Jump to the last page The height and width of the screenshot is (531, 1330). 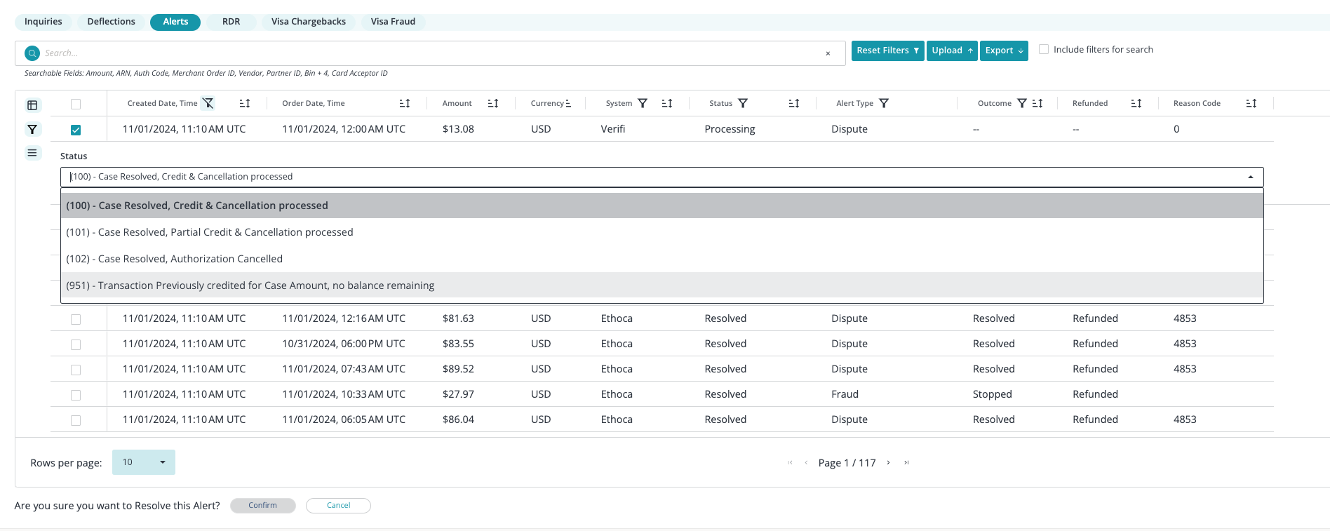pos(906,462)
